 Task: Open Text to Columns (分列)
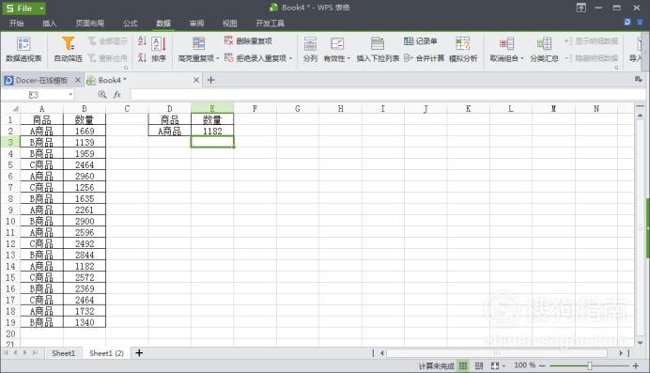tap(310, 50)
